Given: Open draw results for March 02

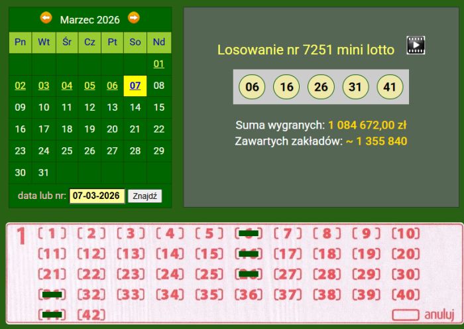Looking at the screenshot, I should [21, 86].
